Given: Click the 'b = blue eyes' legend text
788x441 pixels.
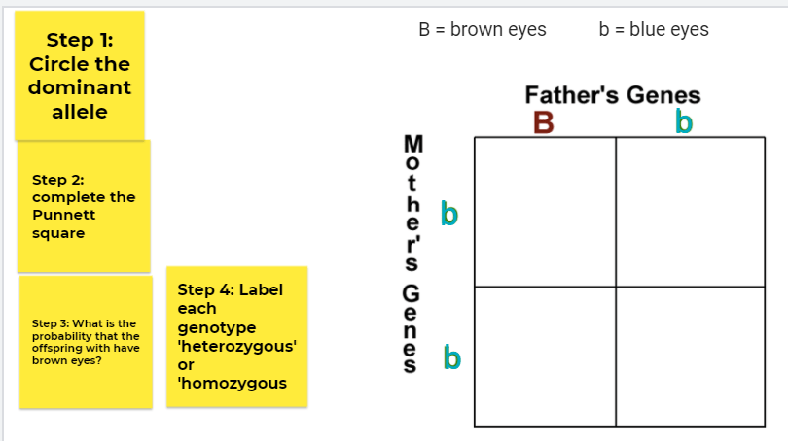Looking at the screenshot, I should [x=655, y=29].
